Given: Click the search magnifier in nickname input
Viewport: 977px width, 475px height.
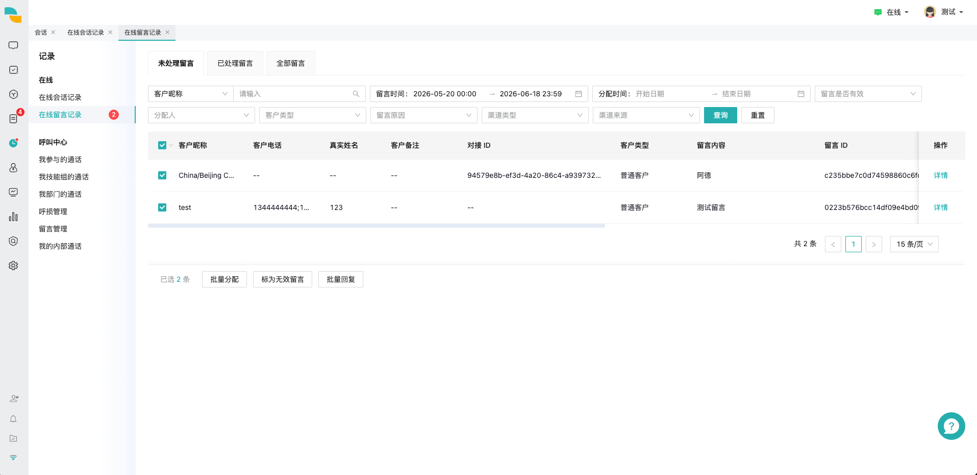Looking at the screenshot, I should [356, 94].
